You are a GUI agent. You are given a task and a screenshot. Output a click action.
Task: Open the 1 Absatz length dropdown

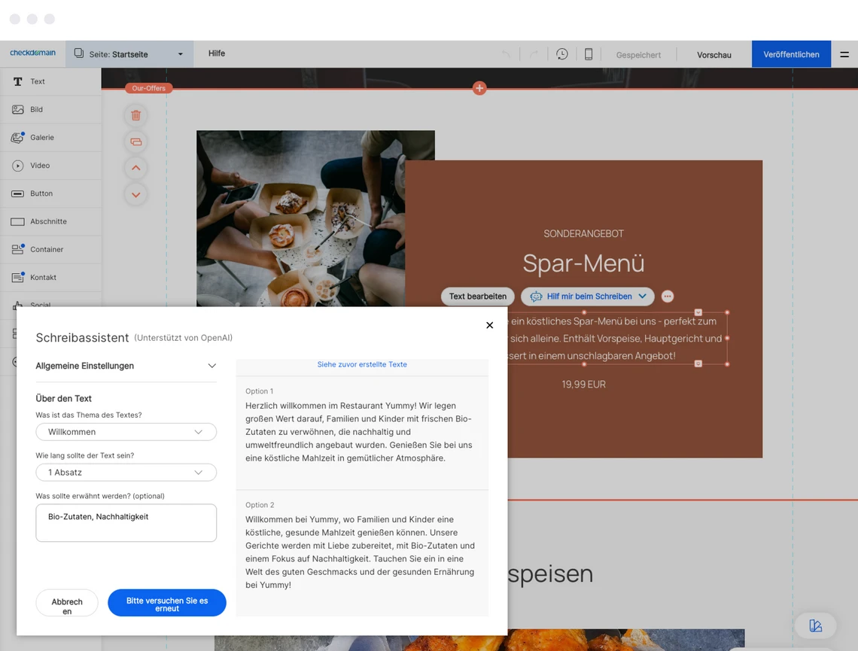126,473
